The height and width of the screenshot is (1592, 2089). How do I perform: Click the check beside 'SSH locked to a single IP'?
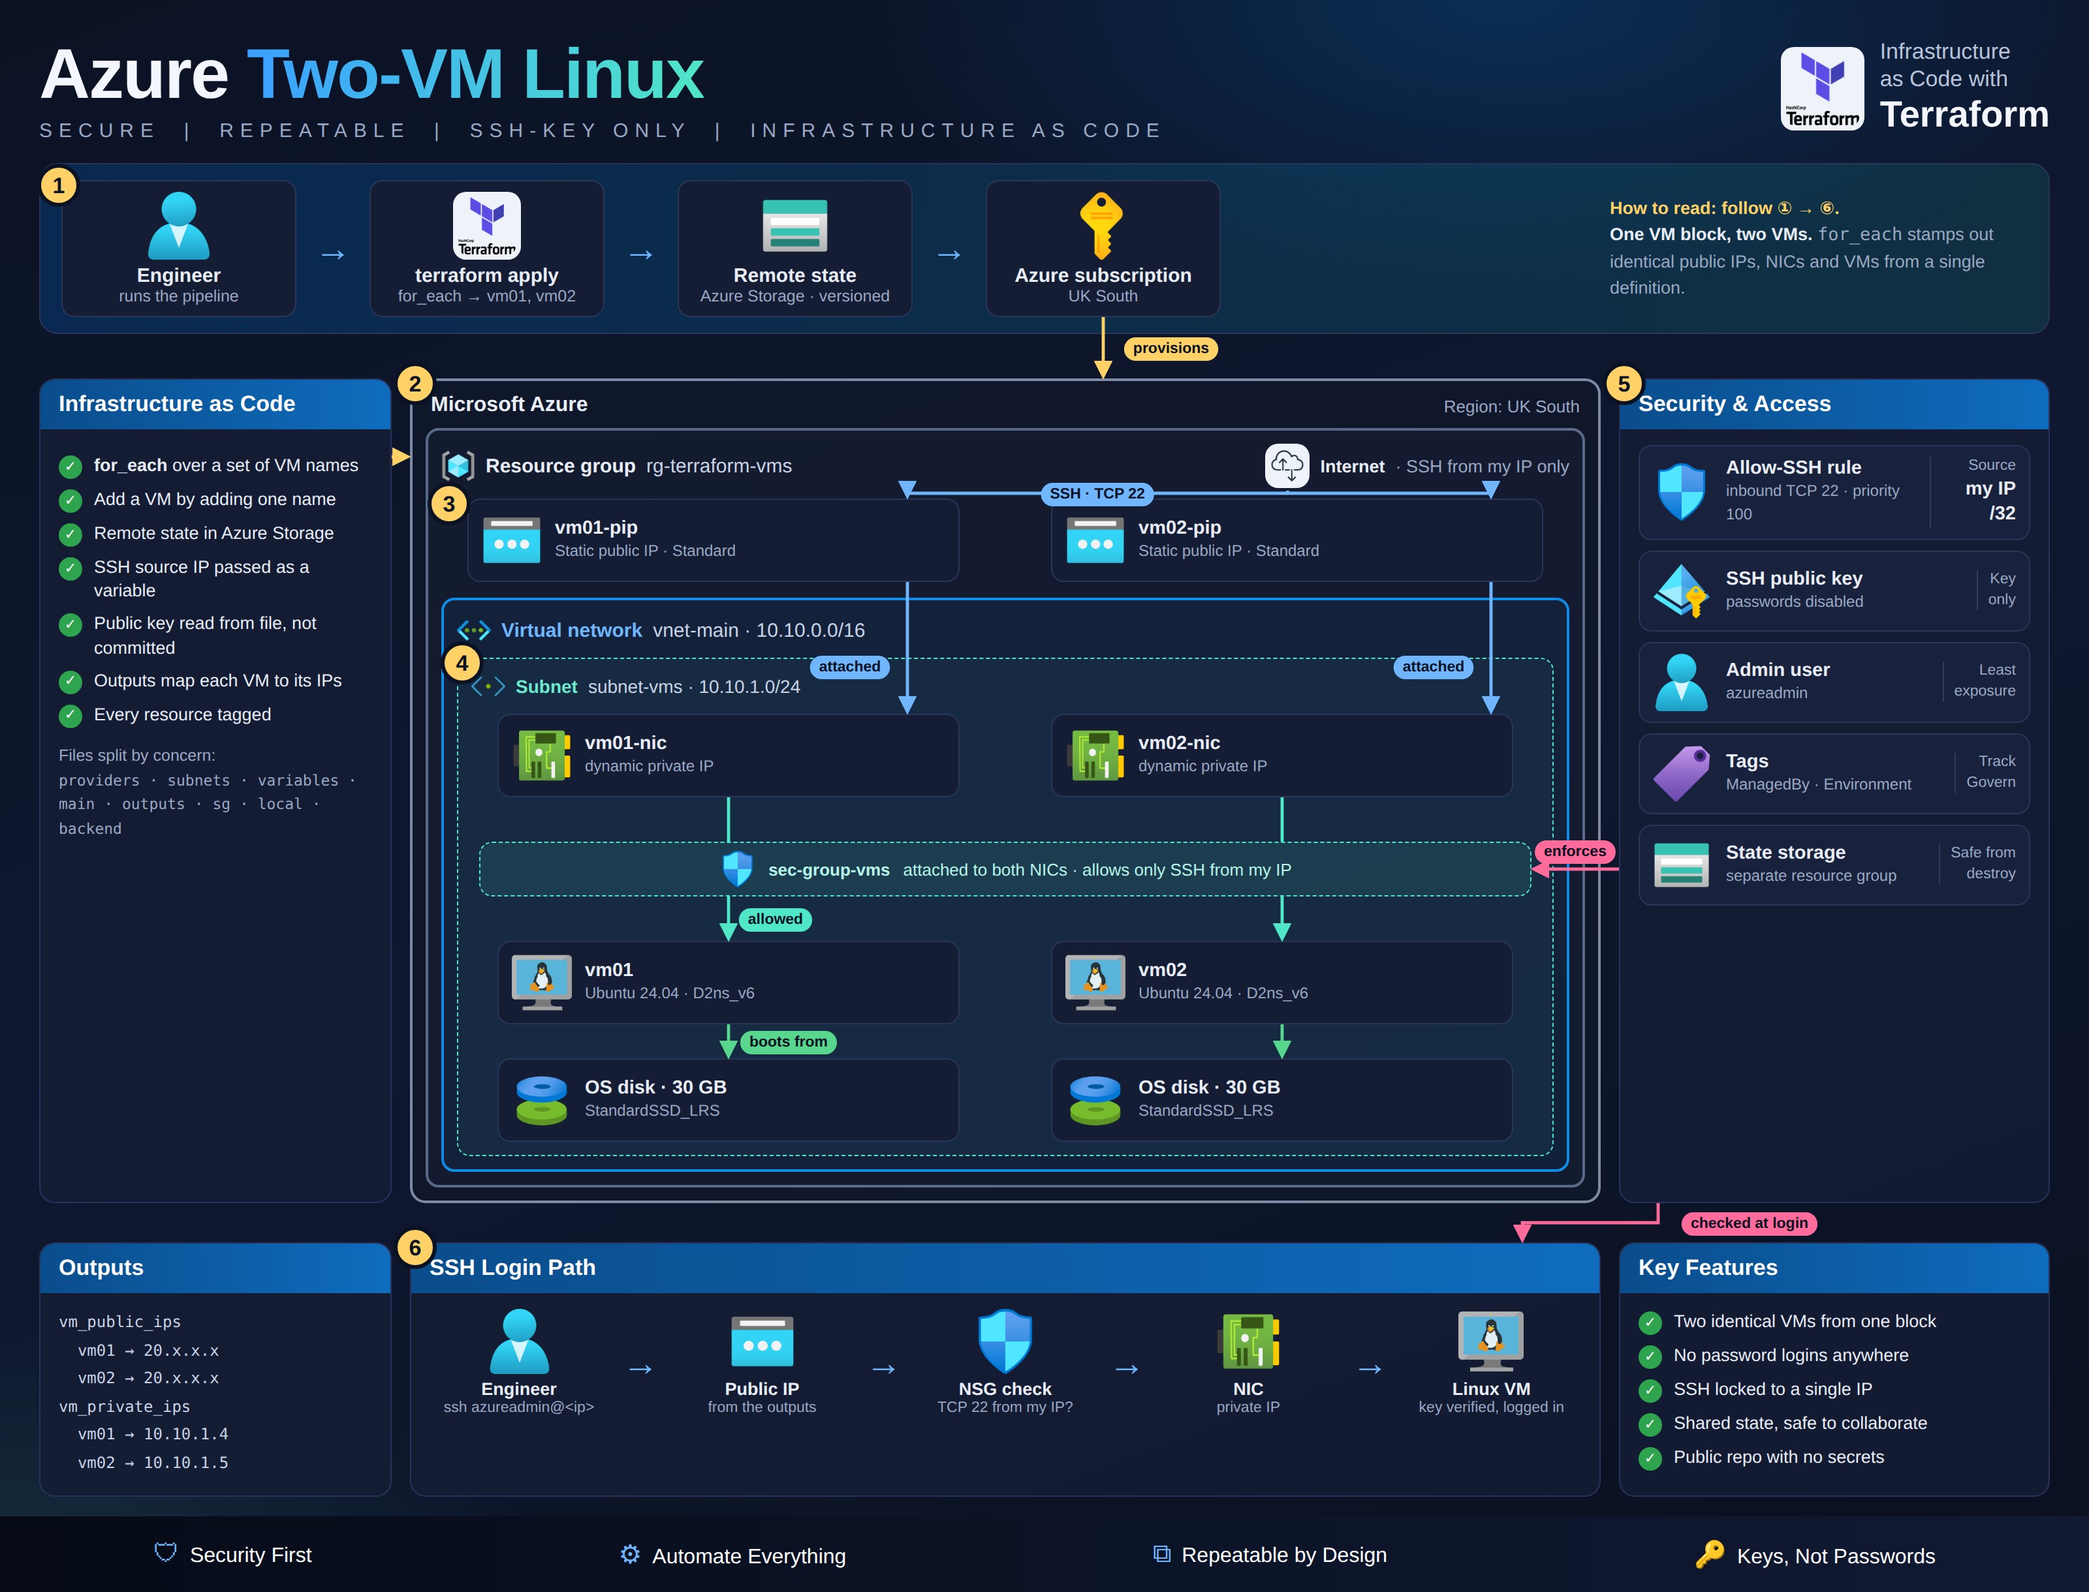tap(1650, 1390)
